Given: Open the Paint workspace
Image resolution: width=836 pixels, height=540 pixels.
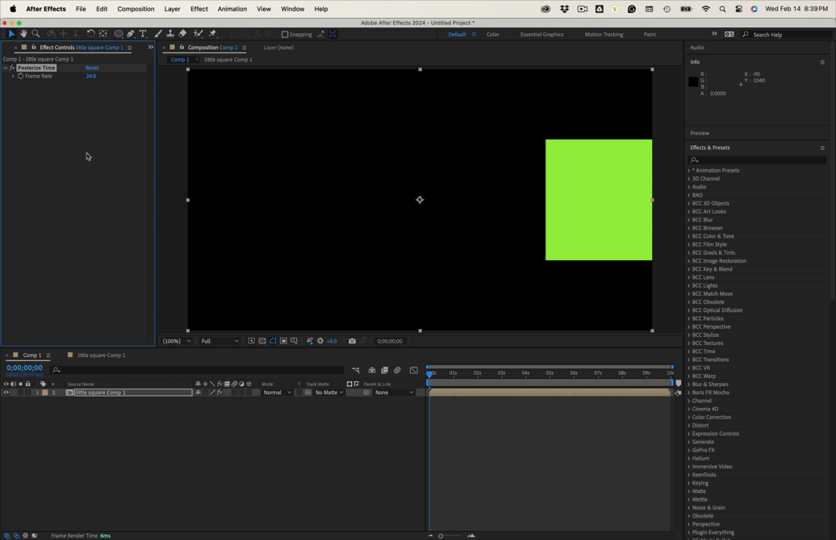Looking at the screenshot, I should 650,35.
